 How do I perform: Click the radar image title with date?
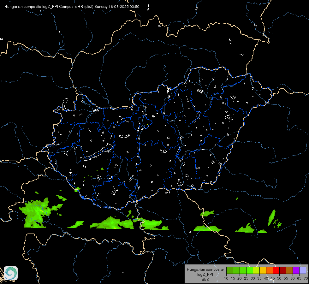tap(72, 7)
